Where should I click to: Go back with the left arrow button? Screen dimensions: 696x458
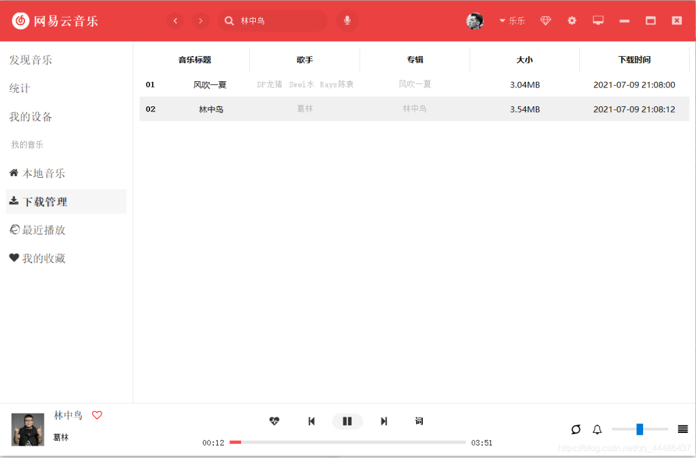pyautogui.click(x=175, y=21)
